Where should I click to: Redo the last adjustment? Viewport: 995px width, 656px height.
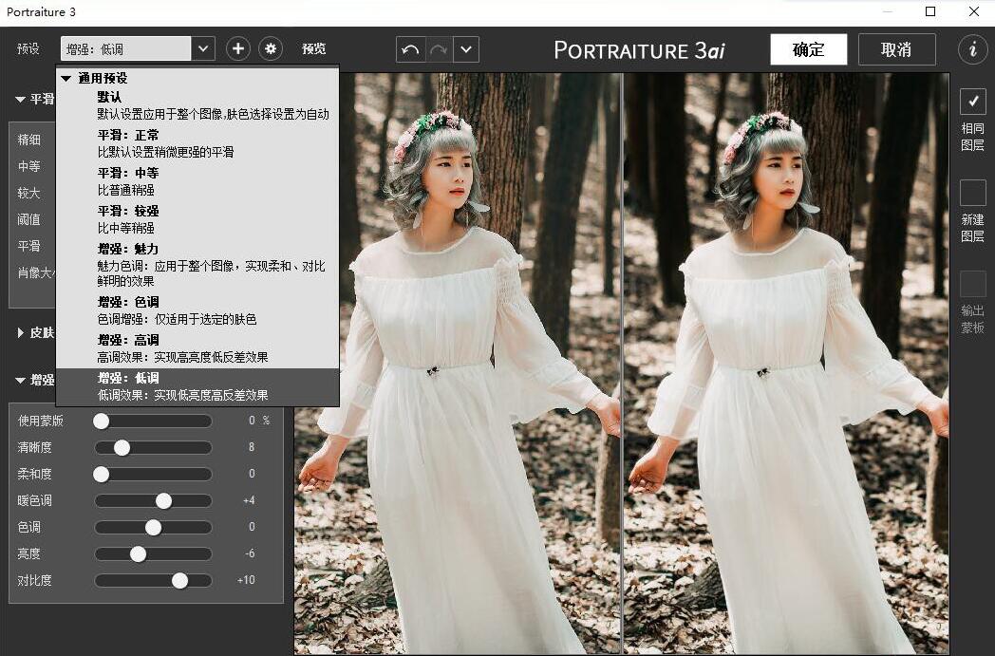tap(439, 49)
